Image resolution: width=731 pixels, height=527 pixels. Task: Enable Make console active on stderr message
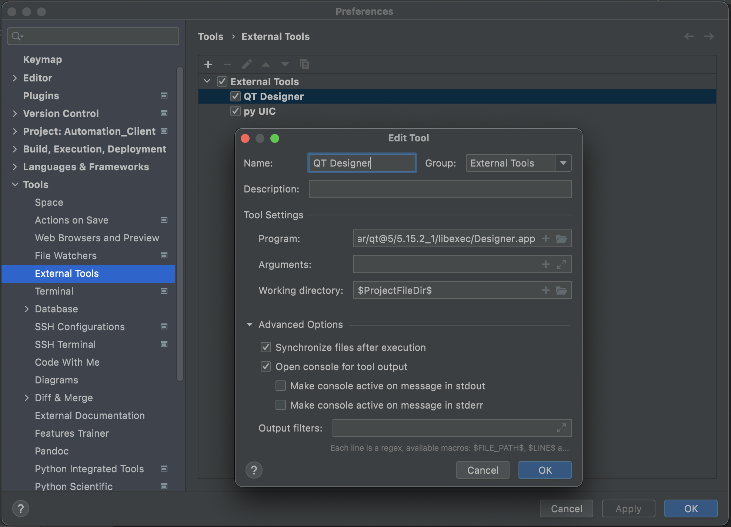281,405
